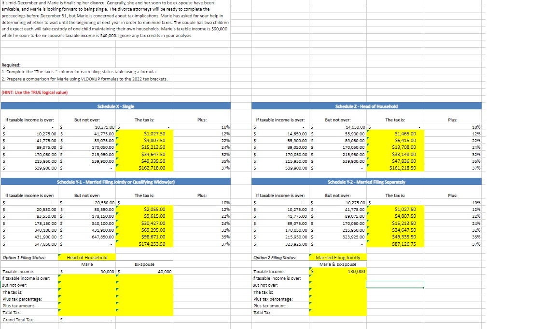Viewport: 556px width, 329px height.
Task: Click the combined taxable income 130,000 cell
Action: [x=337, y=271]
